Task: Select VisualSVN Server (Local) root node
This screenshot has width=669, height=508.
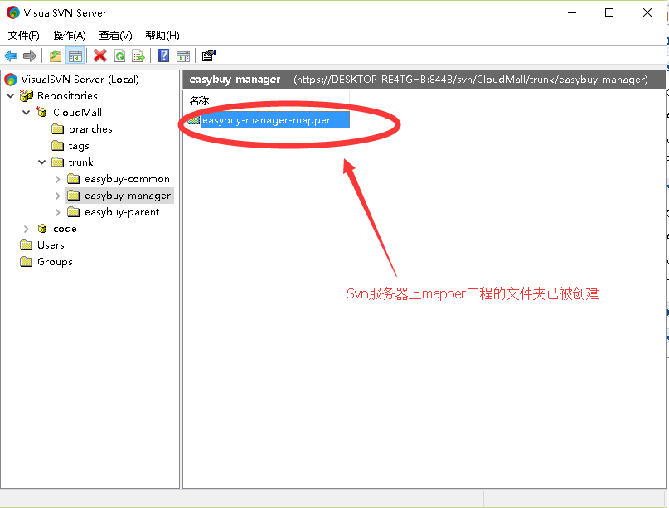Action: [x=80, y=80]
